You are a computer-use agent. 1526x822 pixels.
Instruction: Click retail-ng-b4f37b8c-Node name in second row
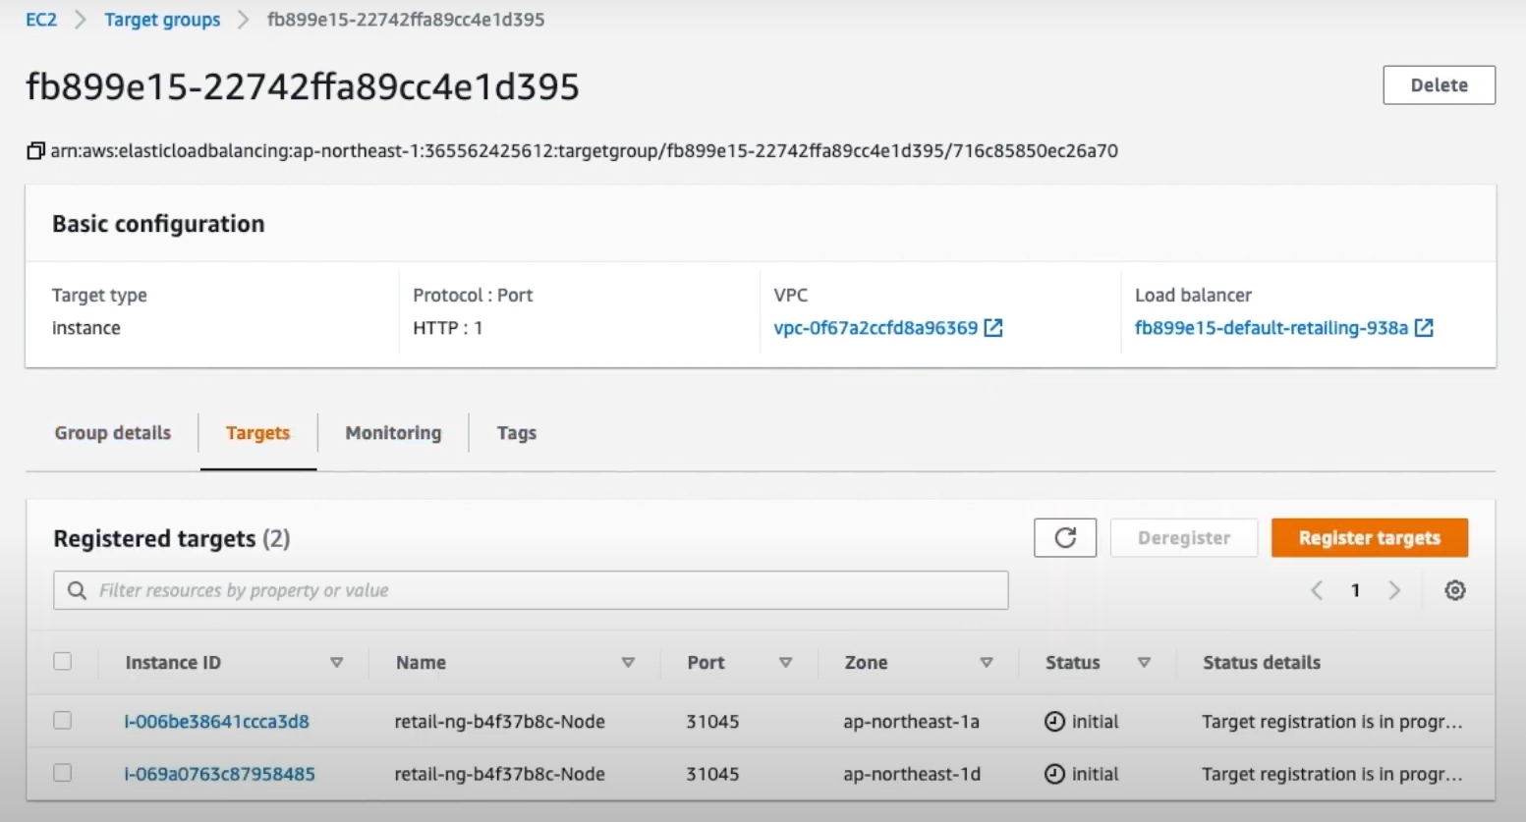click(499, 774)
